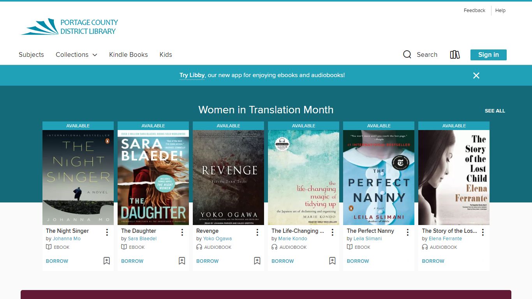This screenshot has width=532, height=299.
Task: View author Sara Blaedel
Action: 142,239
